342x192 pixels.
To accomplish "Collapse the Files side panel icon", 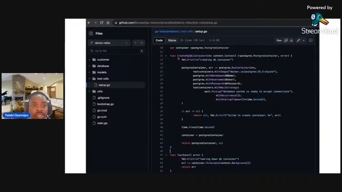I will coord(91,33).
